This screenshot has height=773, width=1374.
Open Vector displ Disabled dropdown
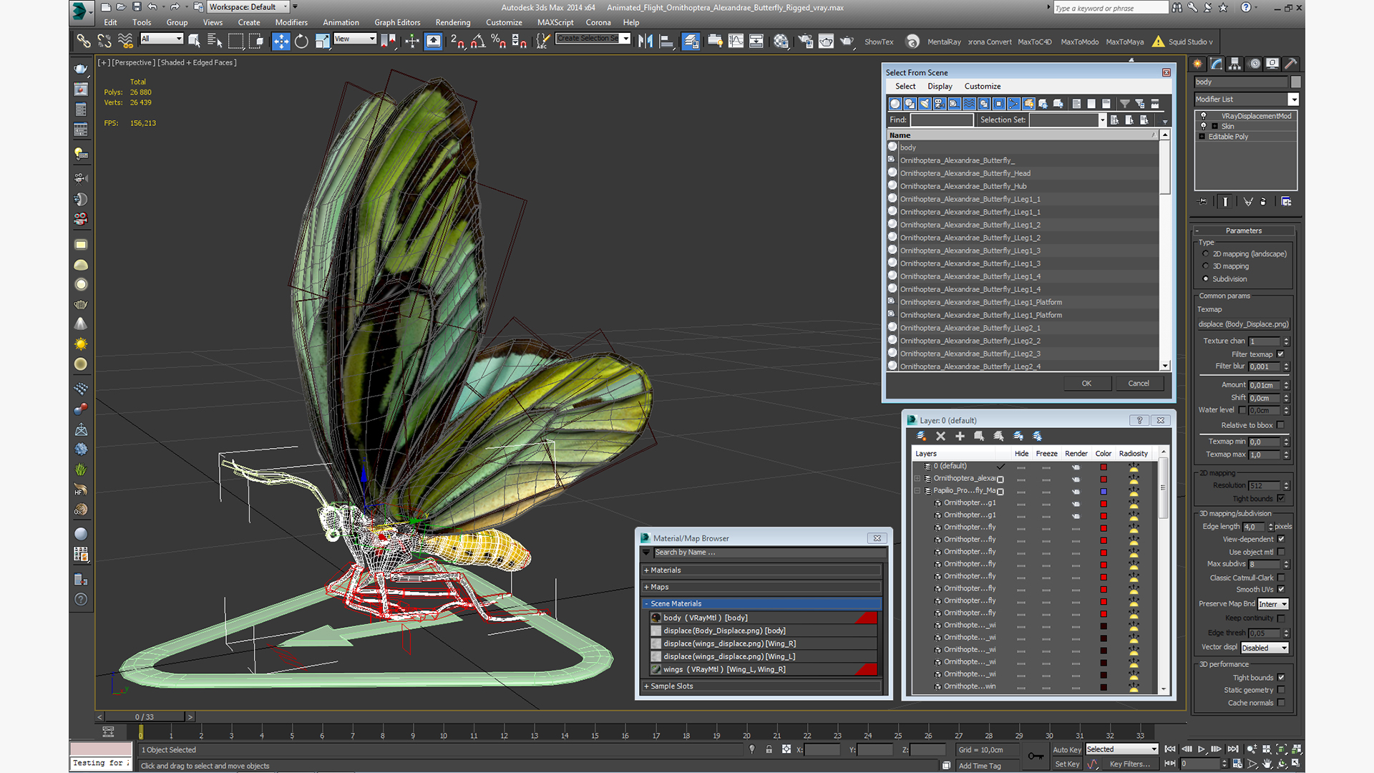click(x=1265, y=648)
